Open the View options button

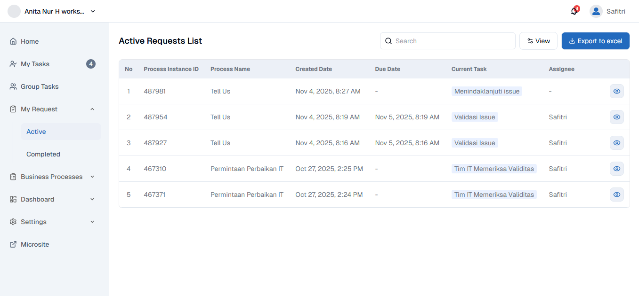[x=538, y=41]
